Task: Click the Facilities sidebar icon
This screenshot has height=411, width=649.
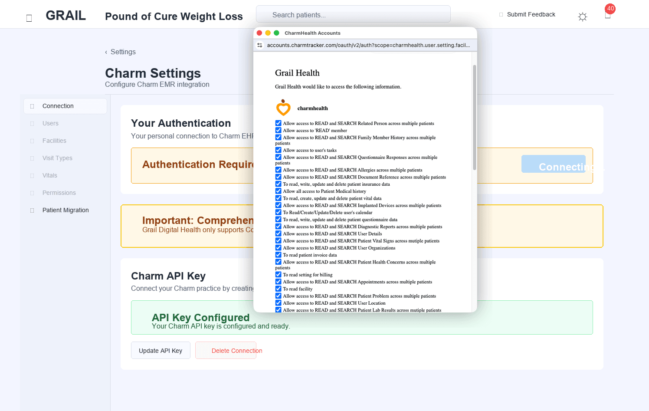Action: (32, 141)
